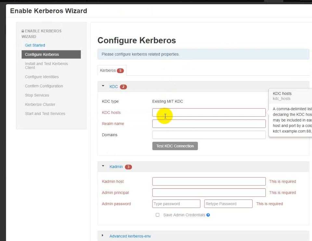The width and height of the screenshot is (312, 241).
Task: Select the Kerberos tab
Action: point(112,70)
